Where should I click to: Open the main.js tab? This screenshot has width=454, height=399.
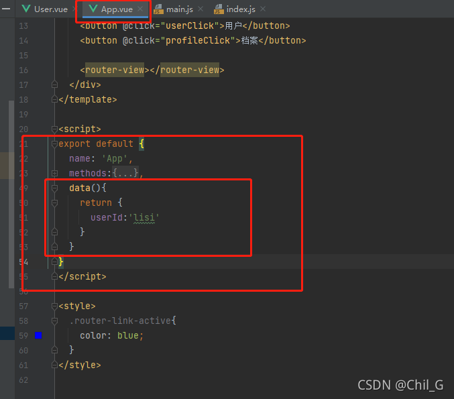pos(179,9)
